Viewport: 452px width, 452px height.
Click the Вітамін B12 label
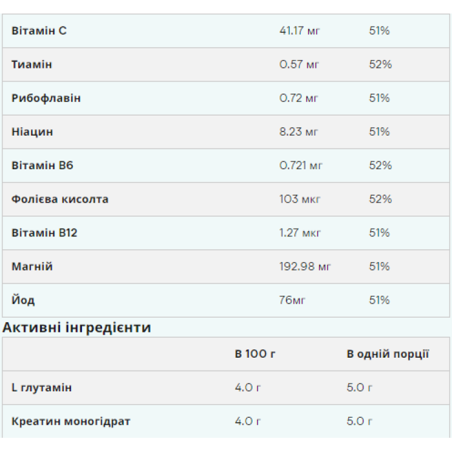point(45,232)
